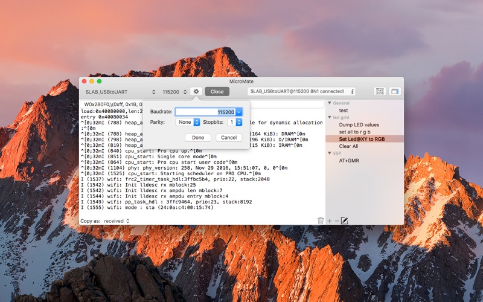Open the 115200 baud rate toolbar dropdown

[x=174, y=92]
